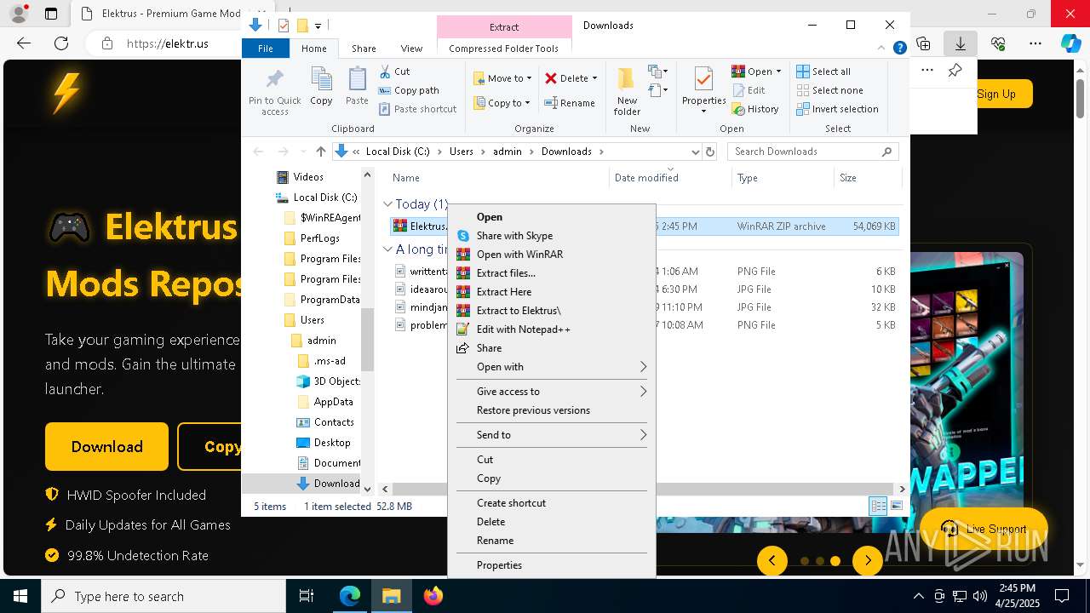Image resolution: width=1090 pixels, height=613 pixels.
Task: Click Live Support button
Action: point(984,529)
